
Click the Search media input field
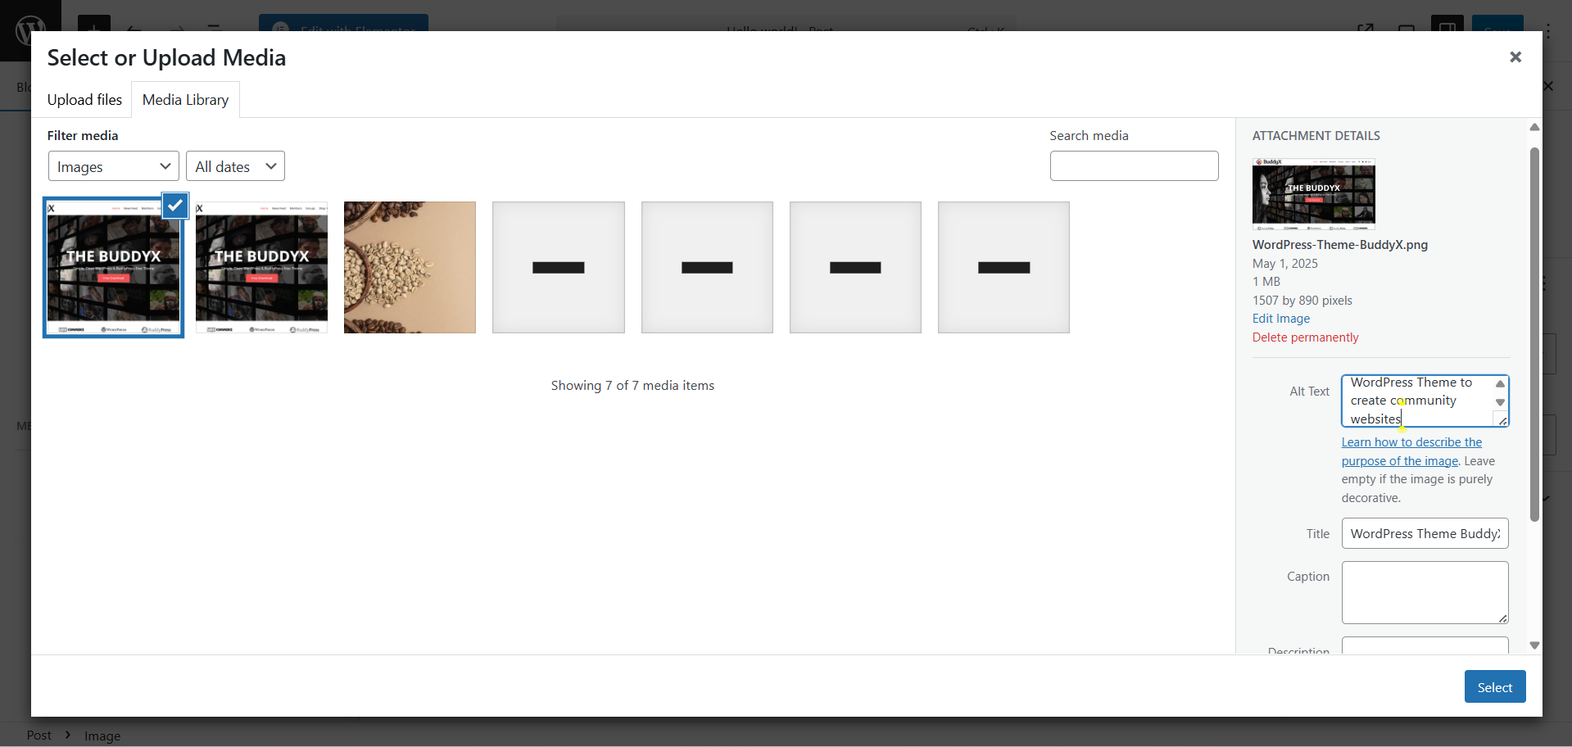click(x=1134, y=166)
